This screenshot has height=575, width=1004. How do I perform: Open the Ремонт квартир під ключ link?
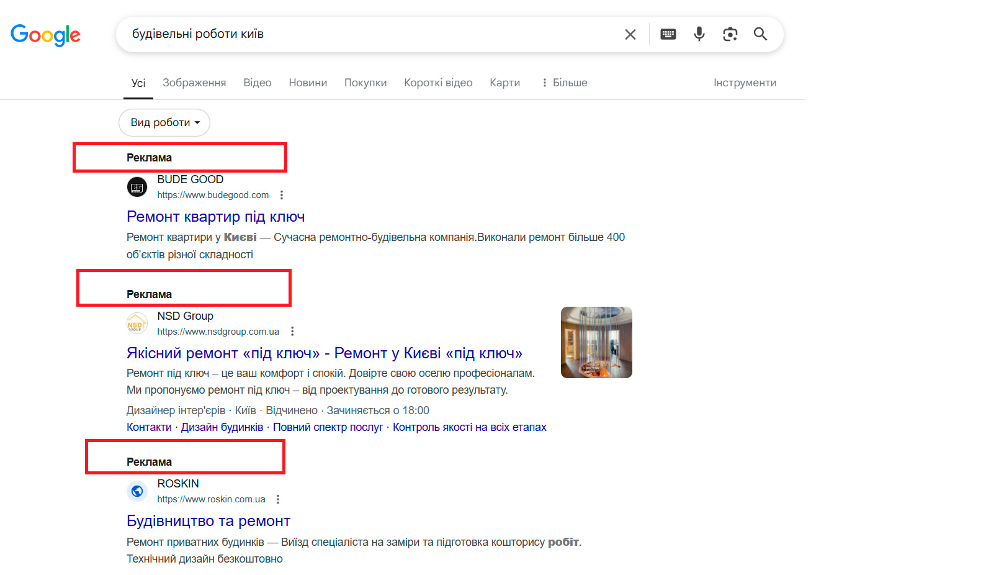coord(216,217)
